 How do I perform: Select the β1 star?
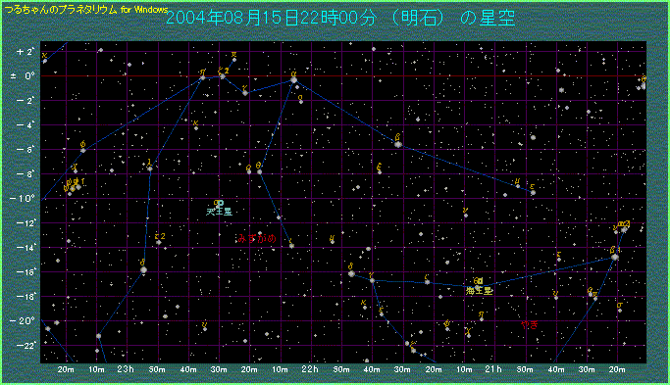615,257
